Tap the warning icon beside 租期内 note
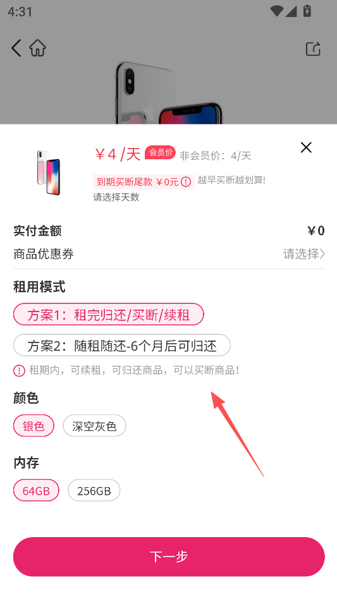 point(19,370)
